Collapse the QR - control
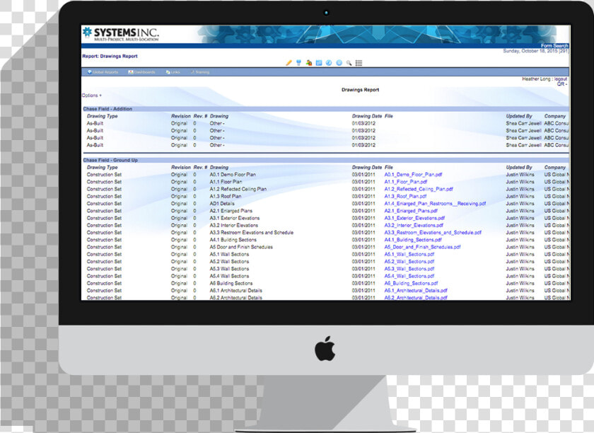 (x=562, y=84)
